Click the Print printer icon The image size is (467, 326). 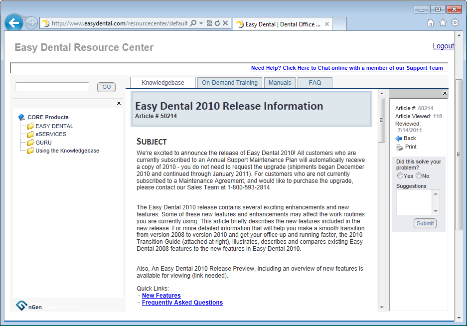click(399, 147)
